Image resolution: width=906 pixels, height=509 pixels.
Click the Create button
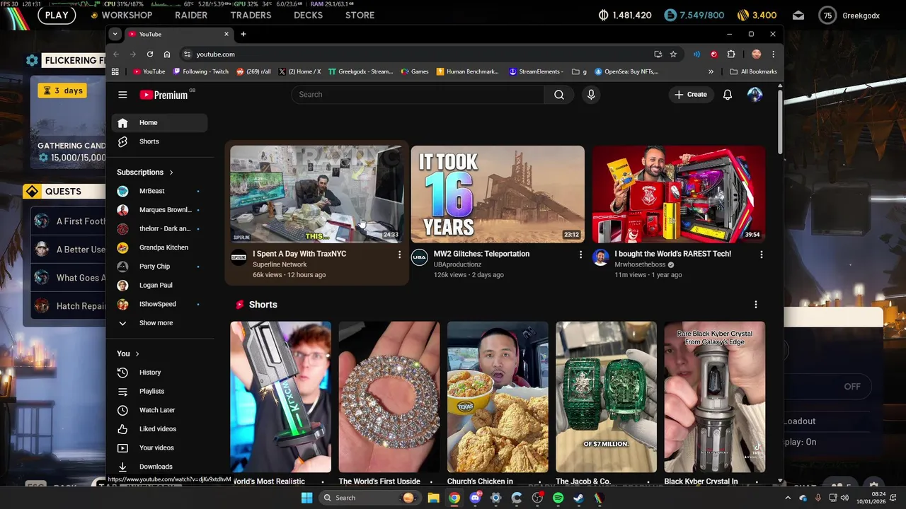pos(691,95)
